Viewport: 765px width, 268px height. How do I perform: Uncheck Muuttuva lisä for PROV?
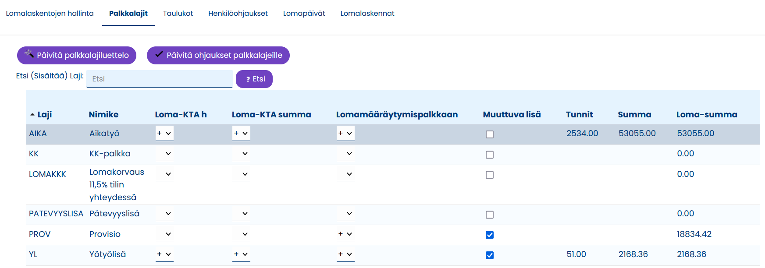[x=490, y=235]
